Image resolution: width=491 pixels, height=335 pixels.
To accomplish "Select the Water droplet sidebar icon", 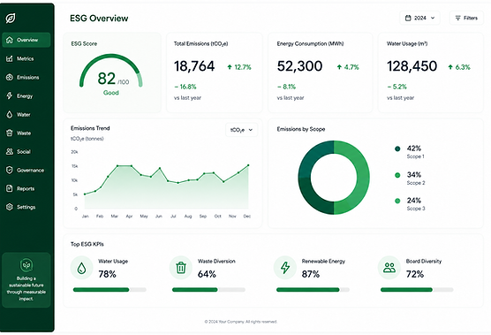I will [x=10, y=114].
